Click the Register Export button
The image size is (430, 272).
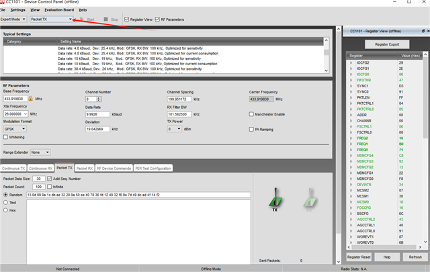pyautogui.click(x=387, y=44)
